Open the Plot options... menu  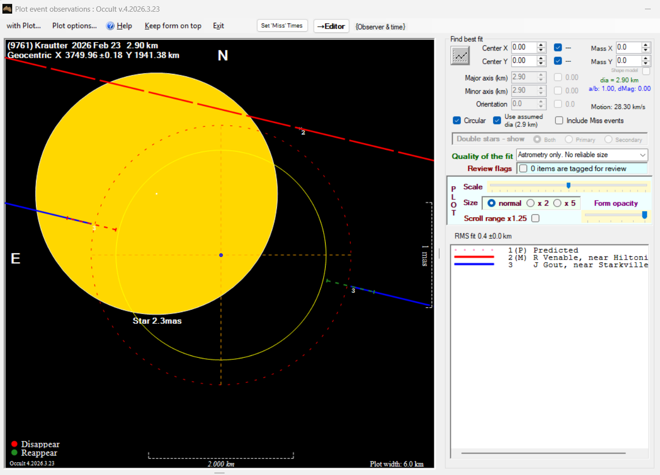click(x=74, y=26)
